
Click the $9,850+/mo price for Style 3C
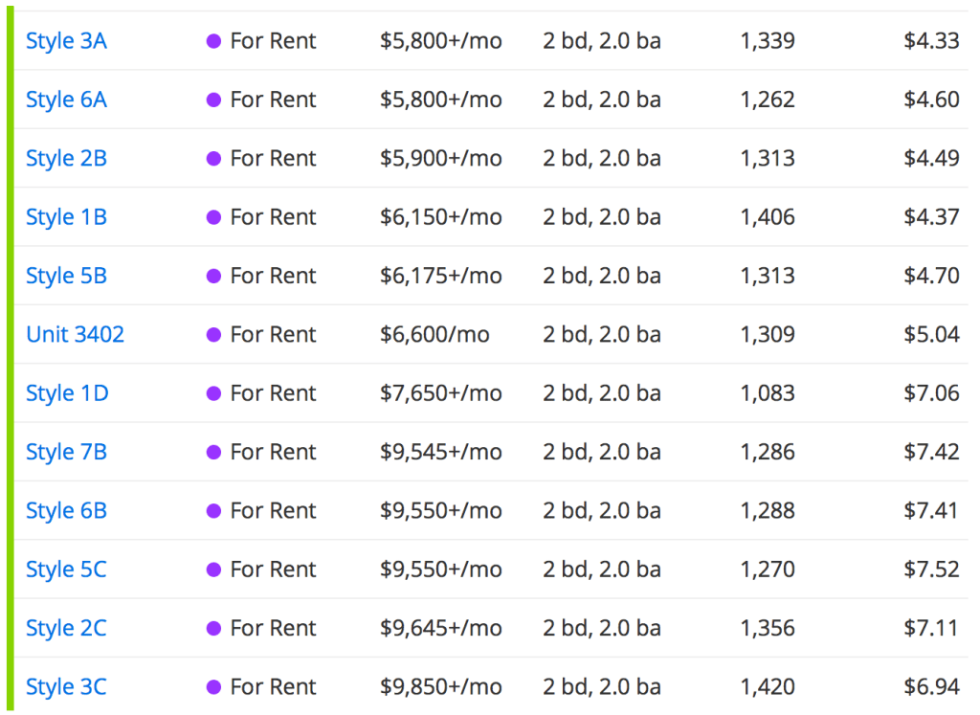click(x=440, y=686)
